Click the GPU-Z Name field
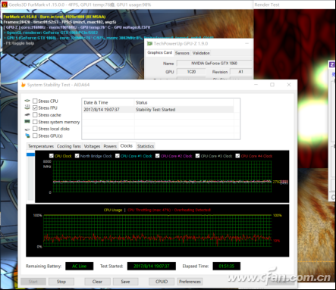 pos(214,63)
